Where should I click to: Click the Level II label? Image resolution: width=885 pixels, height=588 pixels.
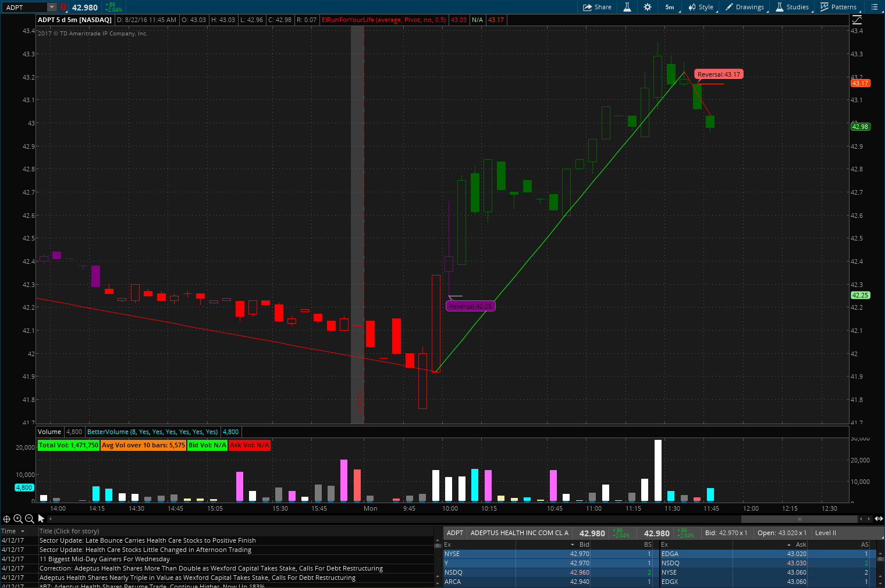pyautogui.click(x=826, y=533)
